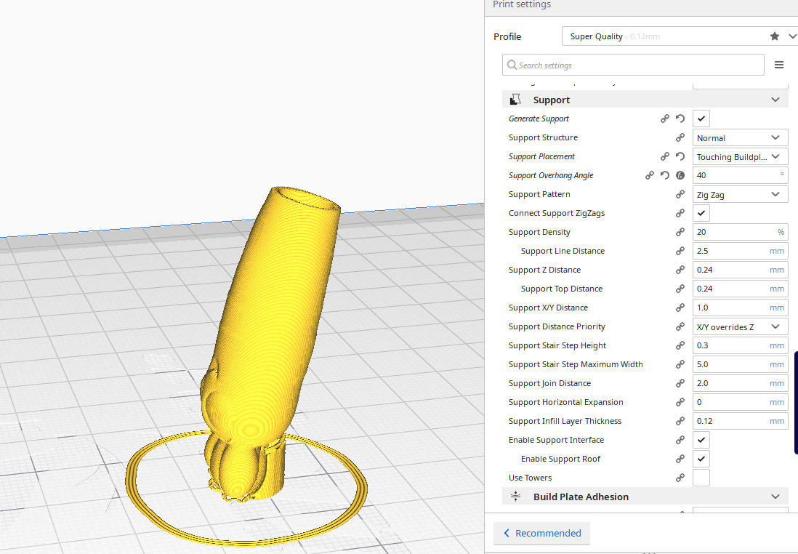798x554 pixels.
Task: Click the link icon beside Support Structure
Action: pyautogui.click(x=680, y=137)
